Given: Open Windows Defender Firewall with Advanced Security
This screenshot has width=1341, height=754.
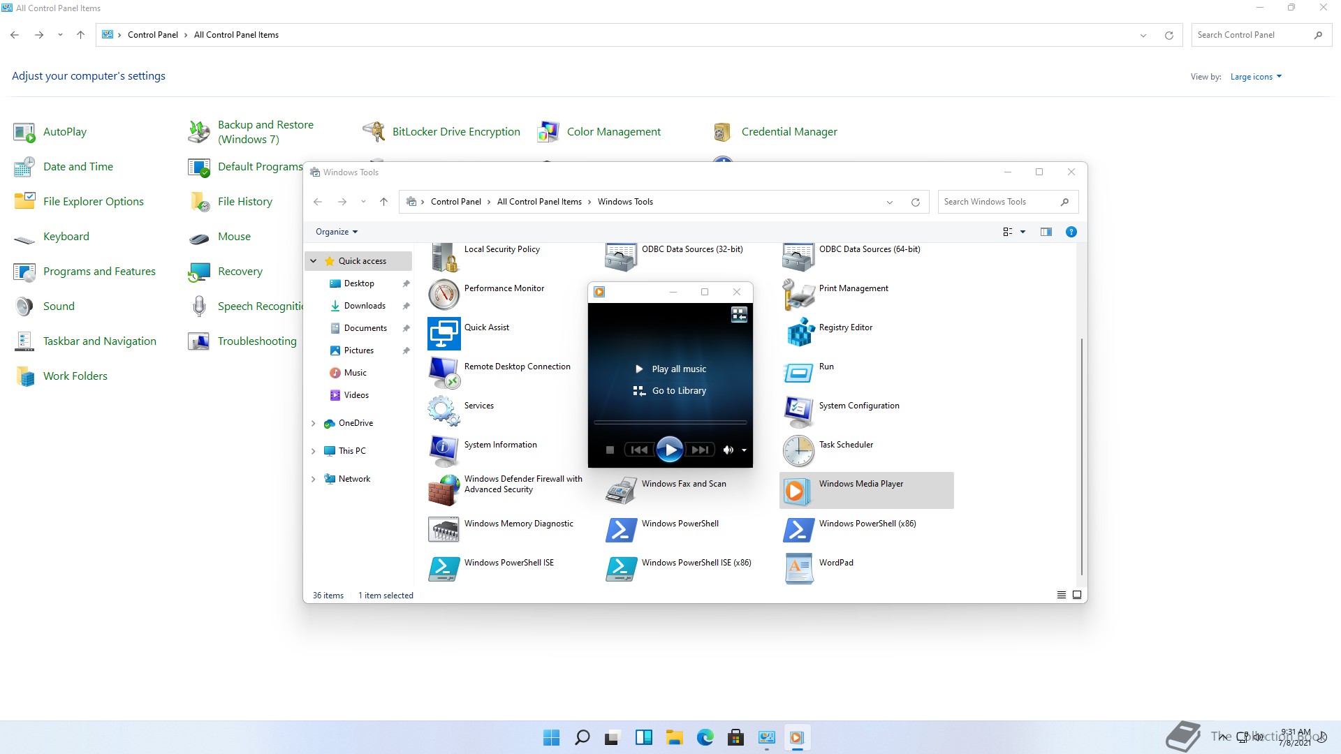Looking at the screenshot, I should click(x=506, y=490).
